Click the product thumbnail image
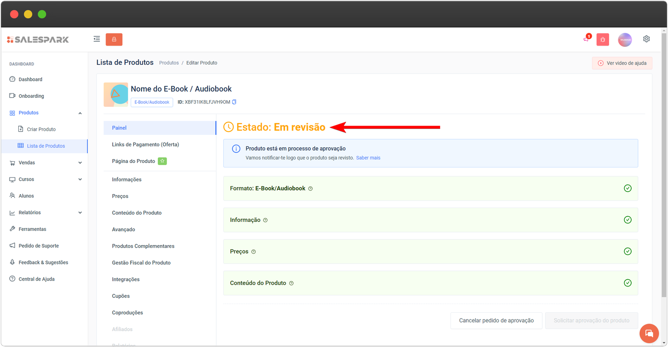The height and width of the screenshot is (347, 668). [x=116, y=95]
